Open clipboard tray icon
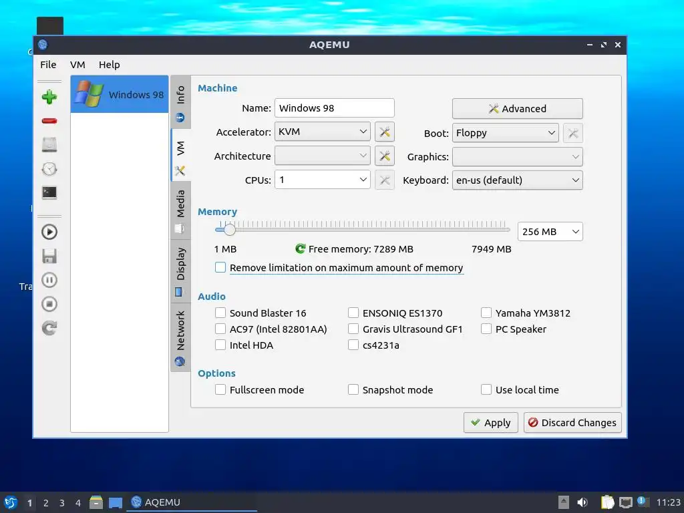 click(x=607, y=502)
